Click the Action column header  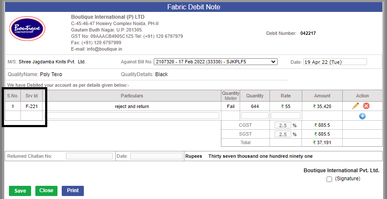362,96
